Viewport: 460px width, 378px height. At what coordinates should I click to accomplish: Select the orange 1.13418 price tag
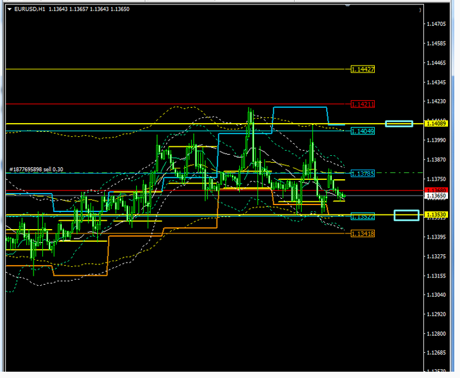click(x=363, y=233)
